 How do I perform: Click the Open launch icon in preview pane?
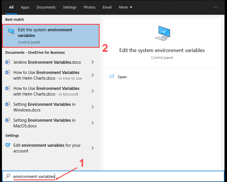(112, 76)
